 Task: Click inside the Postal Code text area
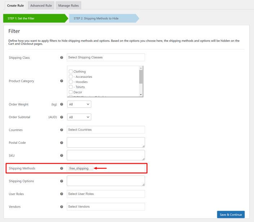pyautogui.click(x=106, y=142)
